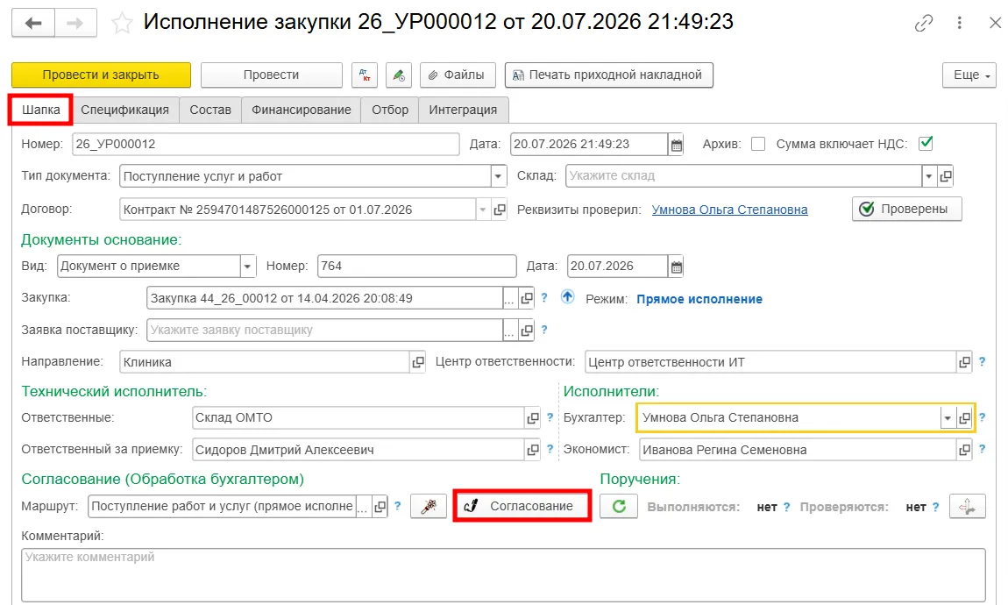Show help for Маршрут question mark
The image size is (1008, 605).
click(397, 506)
